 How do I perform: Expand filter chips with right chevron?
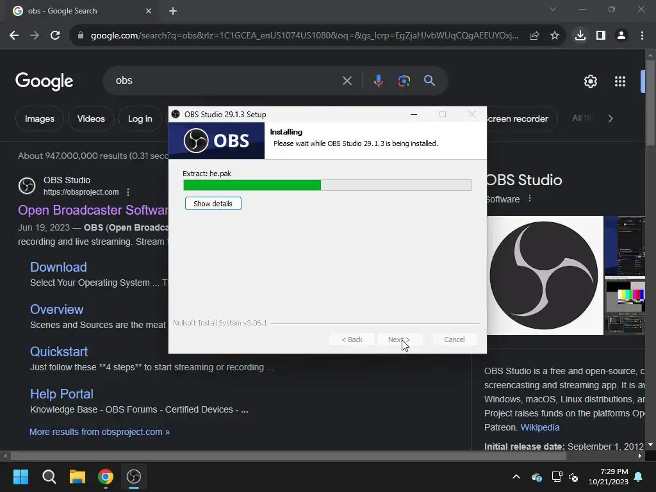click(611, 119)
